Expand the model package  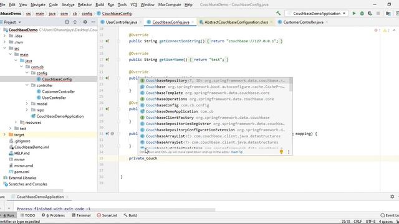[x=27, y=104]
